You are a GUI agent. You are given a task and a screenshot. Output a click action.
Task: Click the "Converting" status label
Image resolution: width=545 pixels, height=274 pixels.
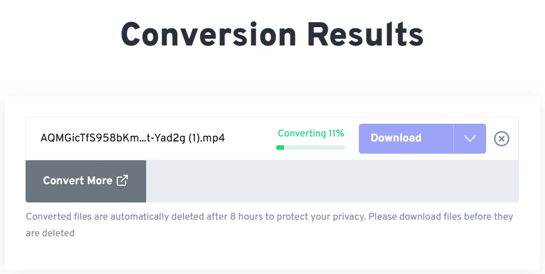[x=302, y=133]
